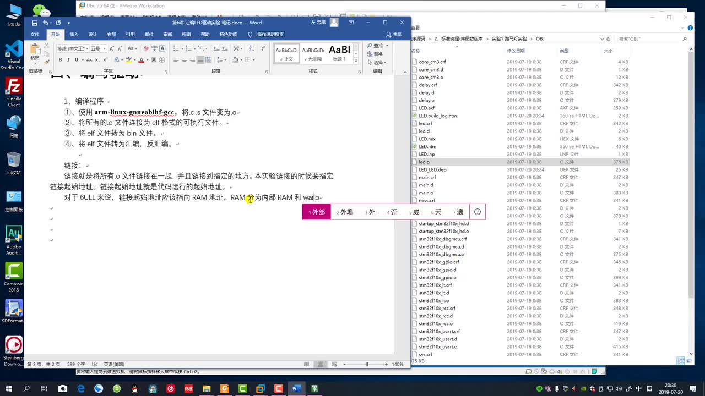Click the text highlight color button
Viewport: 705px width, 396px height.
point(129,59)
